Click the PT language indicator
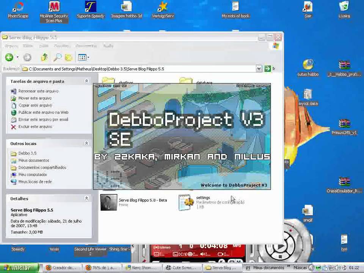This screenshot has width=364, height=273. click(x=248, y=268)
